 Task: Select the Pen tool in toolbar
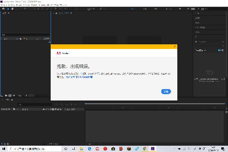tap(38, 9)
